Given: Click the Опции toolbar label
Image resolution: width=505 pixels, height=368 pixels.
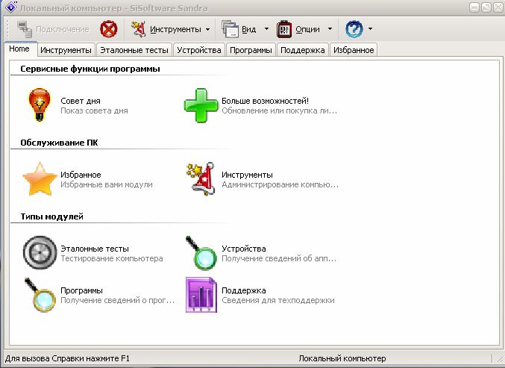Looking at the screenshot, I should point(307,29).
